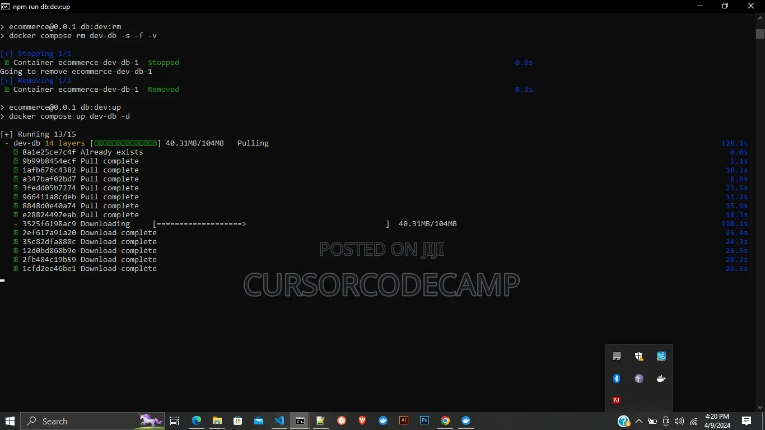765x430 pixels.
Task: Click the terminal scrollbar down arrow
Action: pyautogui.click(x=760, y=407)
